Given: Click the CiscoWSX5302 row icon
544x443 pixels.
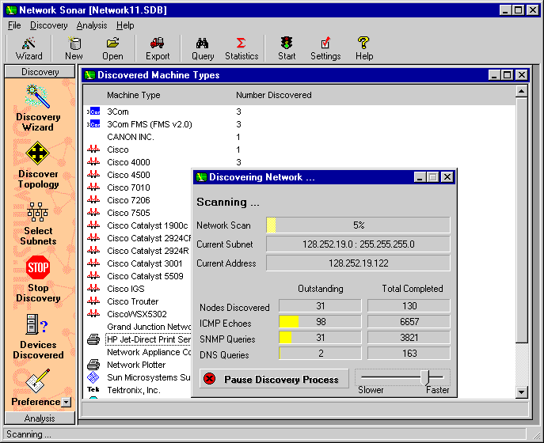Looking at the screenshot, I should click(93, 314).
